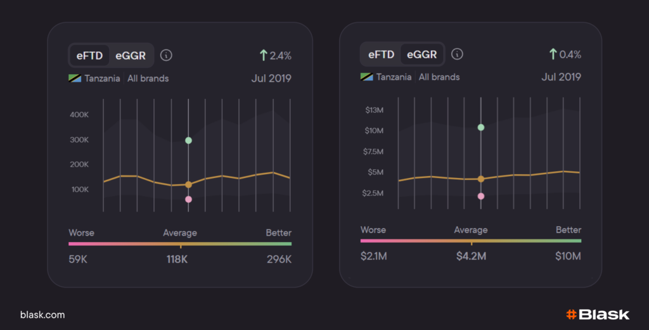Switch left card to eGGR

point(130,55)
